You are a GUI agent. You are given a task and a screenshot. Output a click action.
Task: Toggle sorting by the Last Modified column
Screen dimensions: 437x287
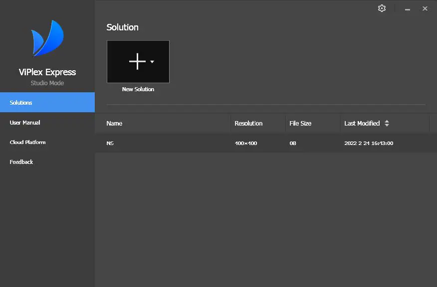[x=362, y=123]
